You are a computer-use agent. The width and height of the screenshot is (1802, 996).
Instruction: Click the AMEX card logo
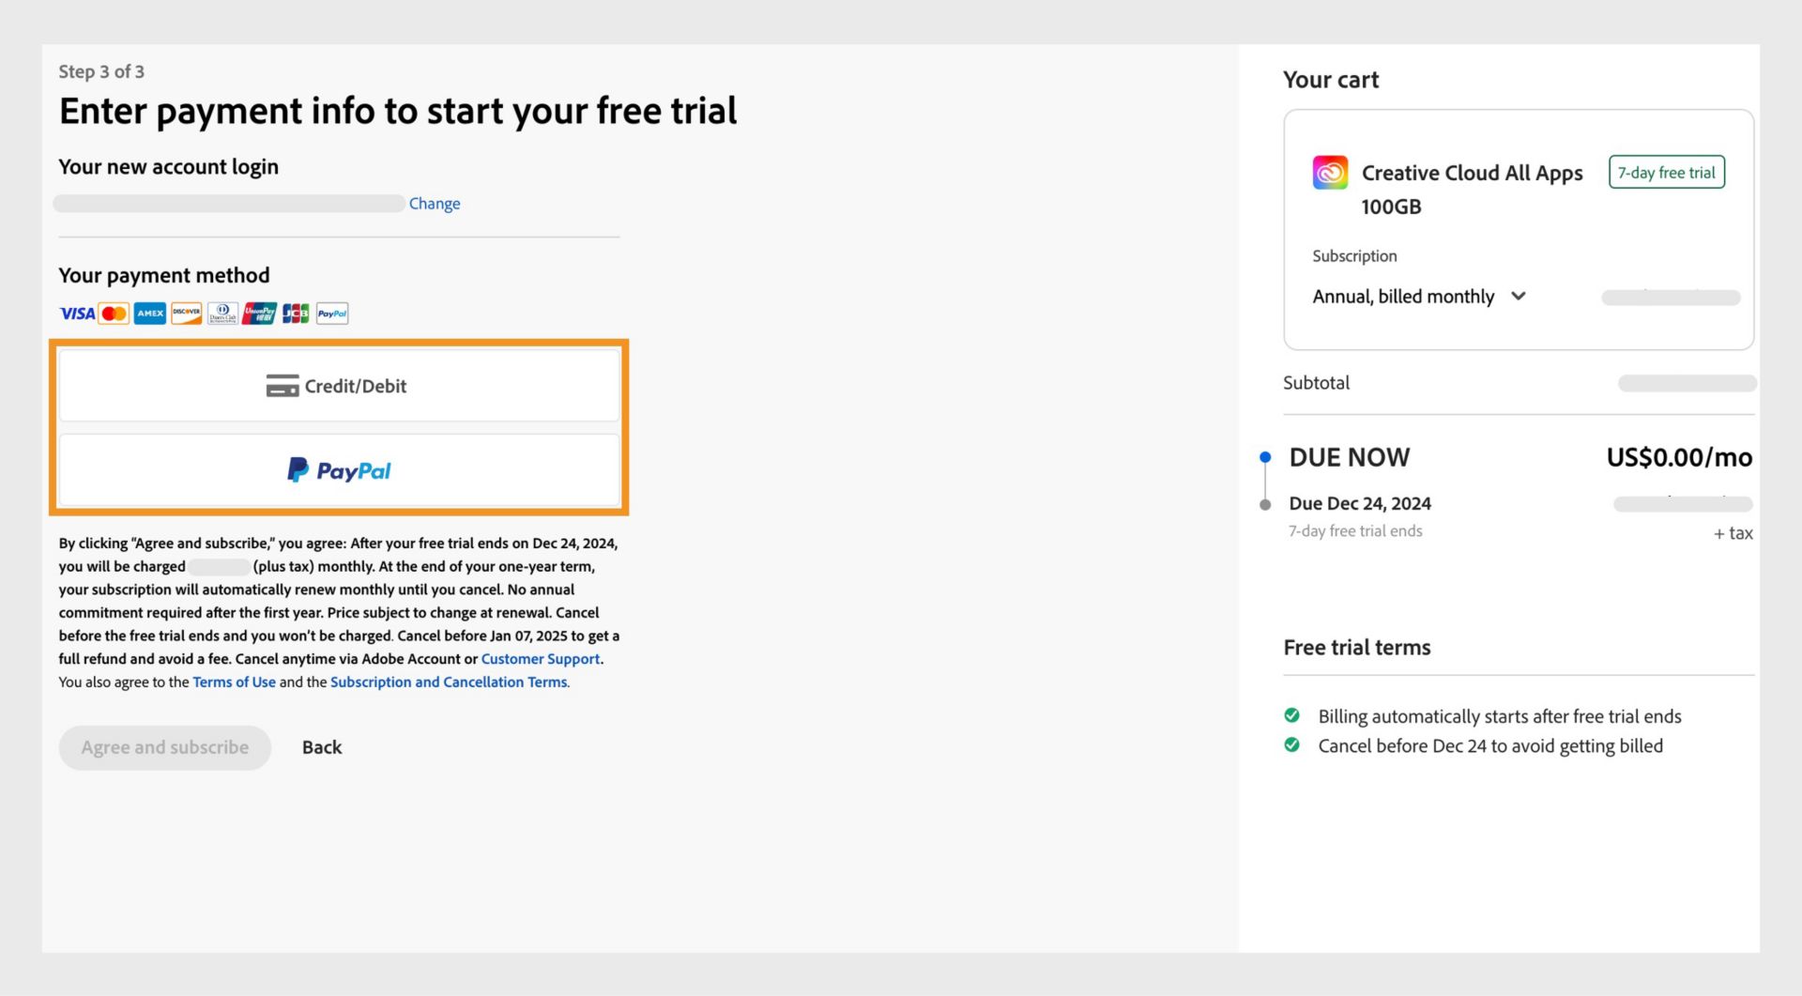(149, 314)
